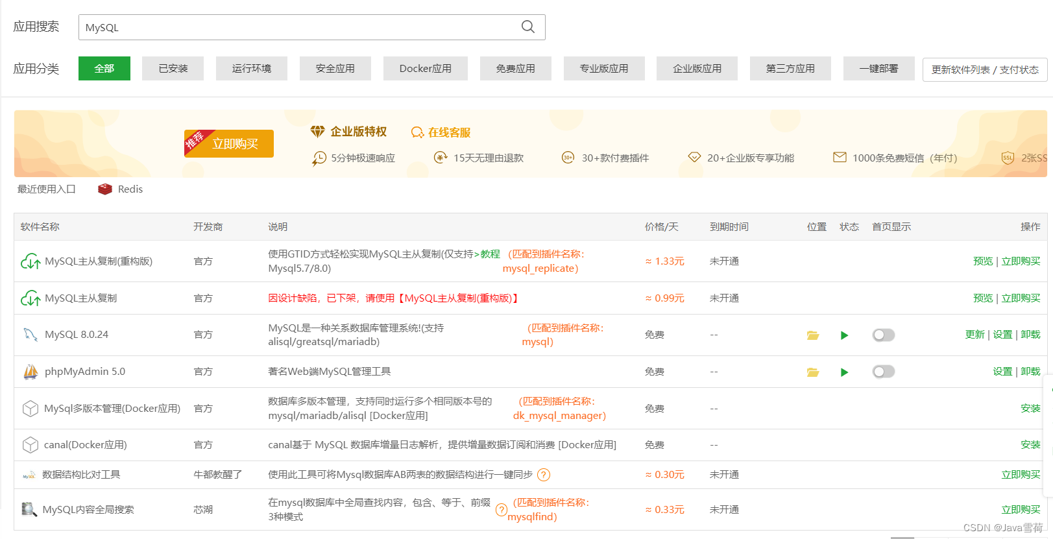This screenshot has width=1053, height=539.
Task: Toggle homepage display for phpMyAdmin 5.0
Action: pos(884,372)
